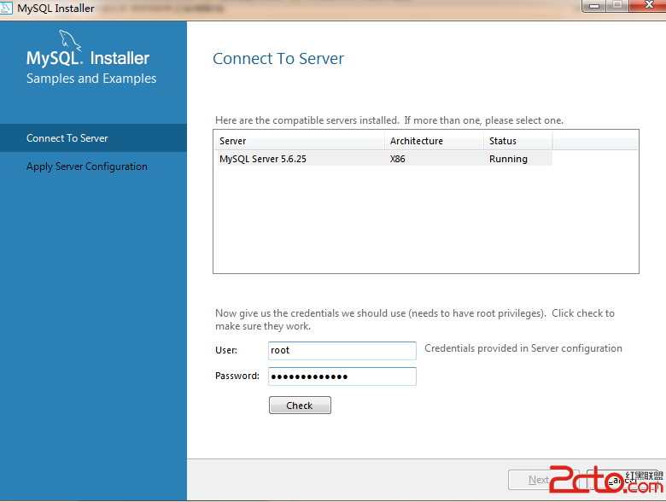Click the Connect To Server heading
Viewport: 666px width, 502px height.
278,59
